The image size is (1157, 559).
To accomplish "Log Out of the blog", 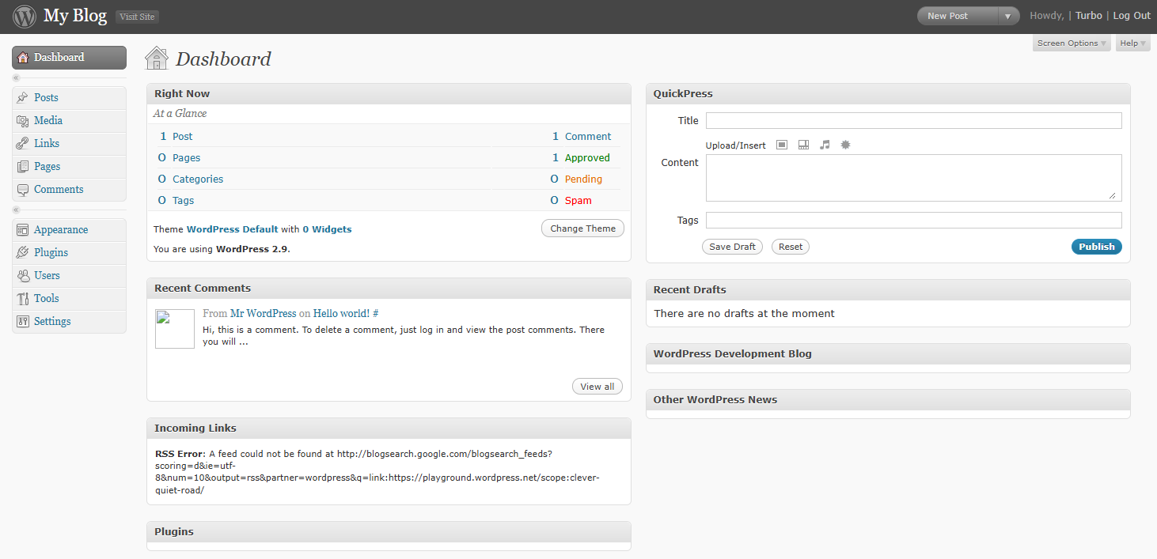I will click(x=1132, y=16).
